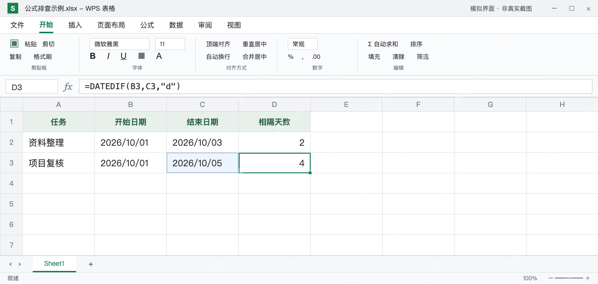Screen dimensions: 598x284
Task: Select row 7 header
Action: tap(11, 245)
